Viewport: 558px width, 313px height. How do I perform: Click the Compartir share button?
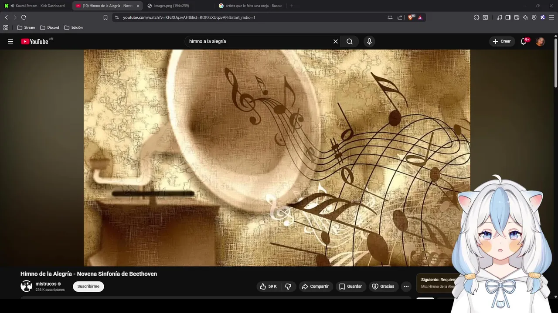click(315, 286)
